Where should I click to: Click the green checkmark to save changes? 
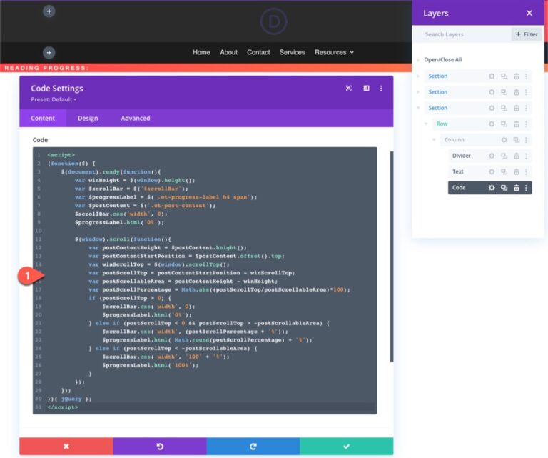pos(346,446)
